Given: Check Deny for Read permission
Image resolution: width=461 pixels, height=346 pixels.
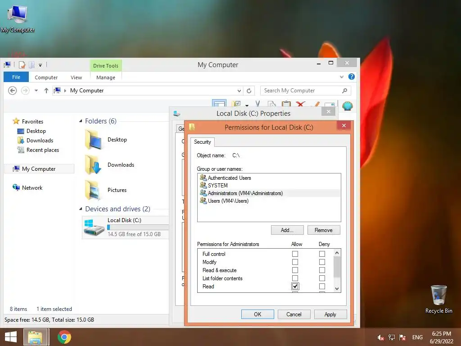Looking at the screenshot, I should pos(322,286).
